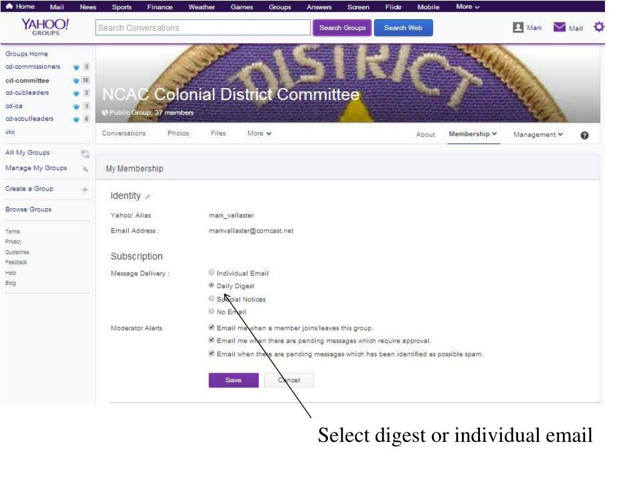Click the NCAC Colonial District Committee title
Viewport: 640px width, 480px height.
coord(231,94)
